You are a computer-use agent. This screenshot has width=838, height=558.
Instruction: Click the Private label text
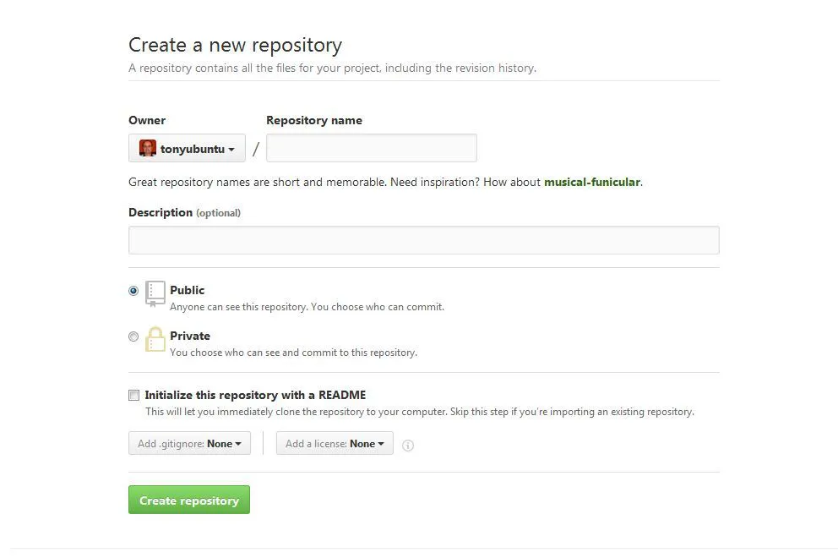pyautogui.click(x=189, y=336)
